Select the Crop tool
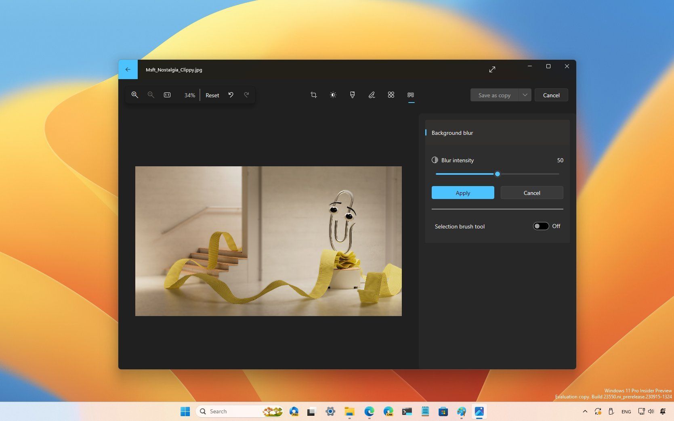This screenshot has height=421, width=674. click(313, 95)
